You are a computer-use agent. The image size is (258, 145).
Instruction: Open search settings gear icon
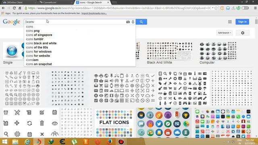pos(243,33)
